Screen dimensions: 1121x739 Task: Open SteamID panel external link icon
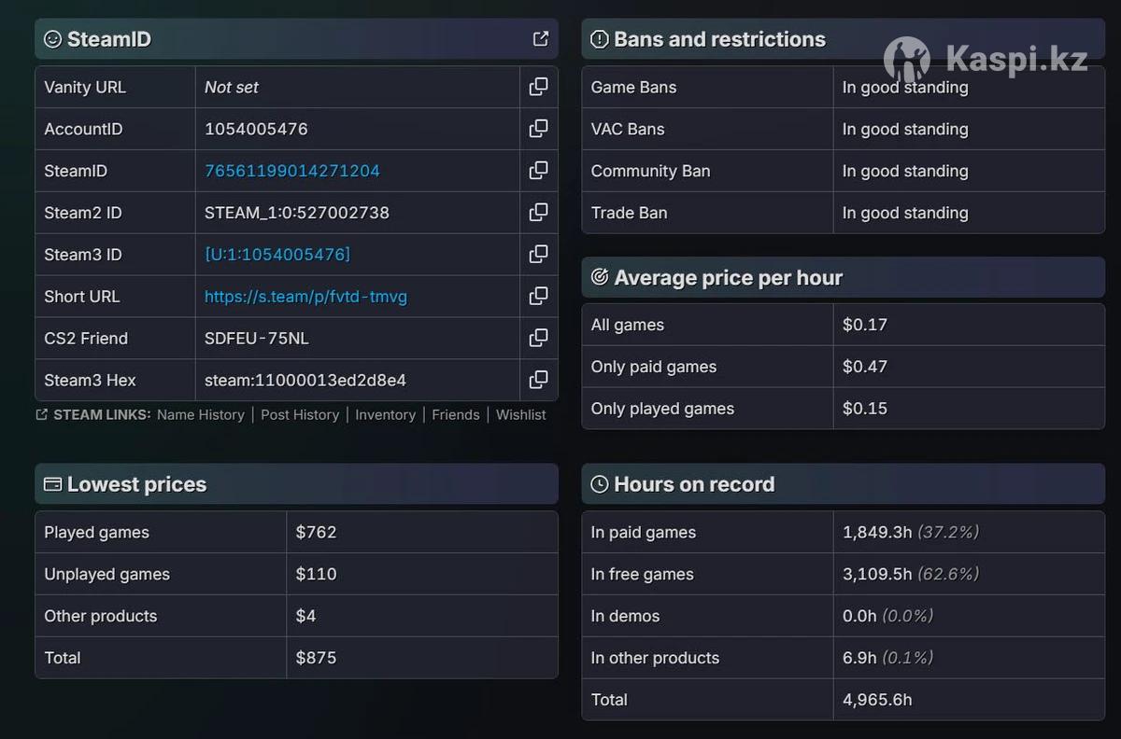point(540,39)
